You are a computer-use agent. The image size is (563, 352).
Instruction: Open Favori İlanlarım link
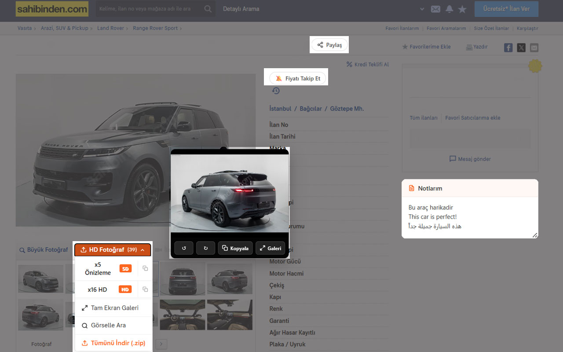(x=402, y=29)
